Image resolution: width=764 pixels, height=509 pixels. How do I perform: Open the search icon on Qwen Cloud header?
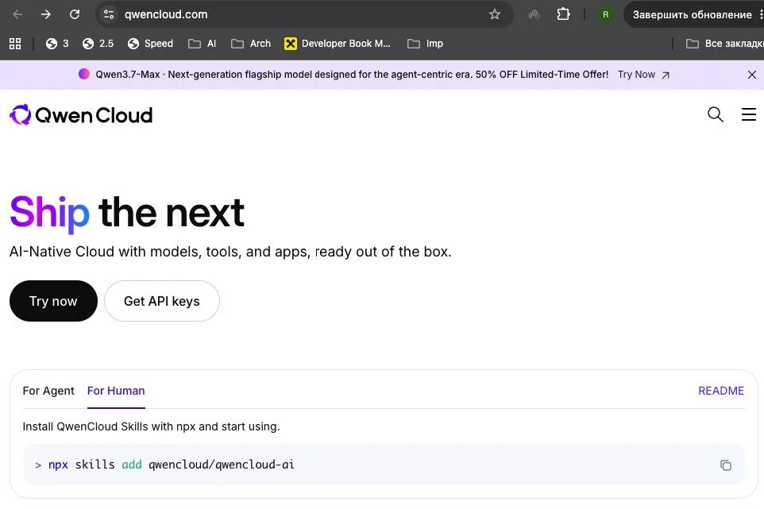pyautogui.click(x=716, y=114)
